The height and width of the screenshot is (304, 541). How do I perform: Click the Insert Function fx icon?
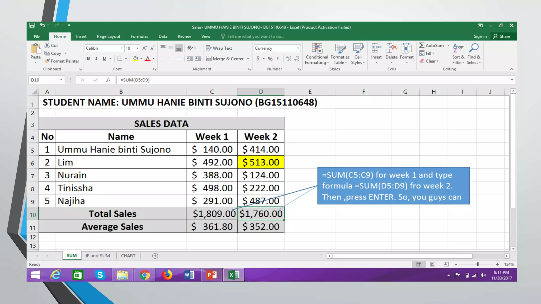coord(108,80)
